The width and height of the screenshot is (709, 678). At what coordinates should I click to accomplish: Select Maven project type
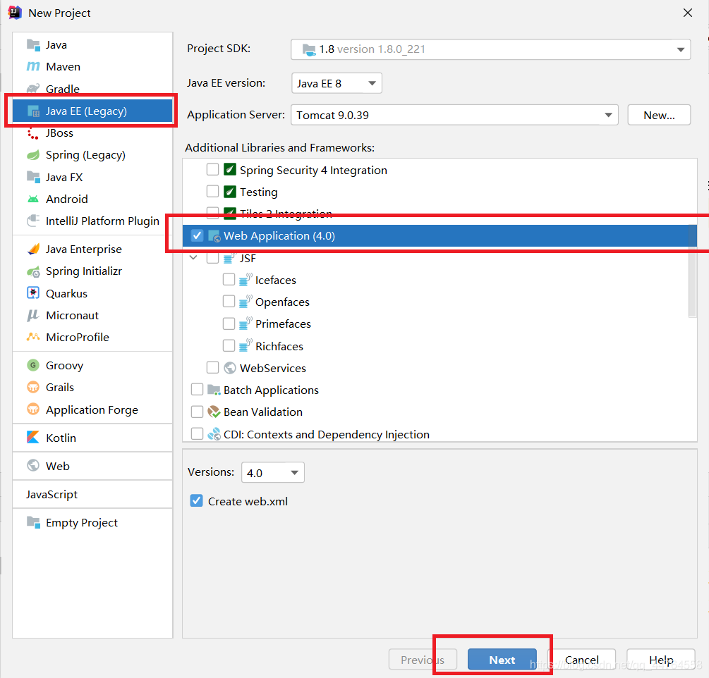click(x=92, y=67)
